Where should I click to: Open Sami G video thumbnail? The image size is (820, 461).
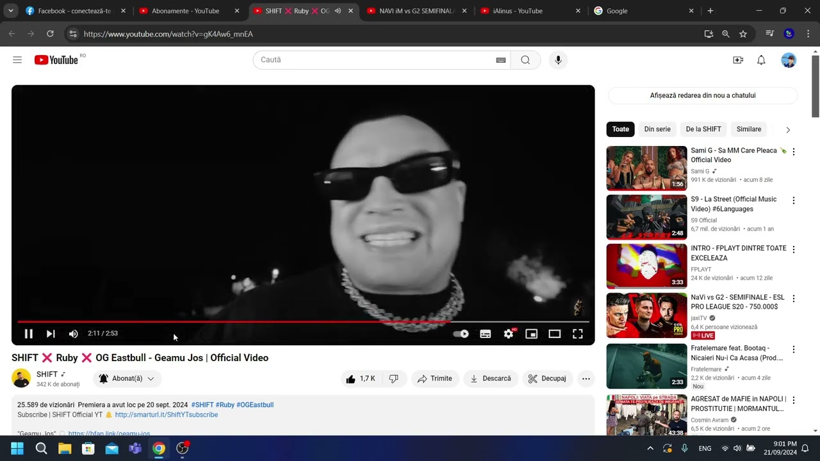click(646, 168)
